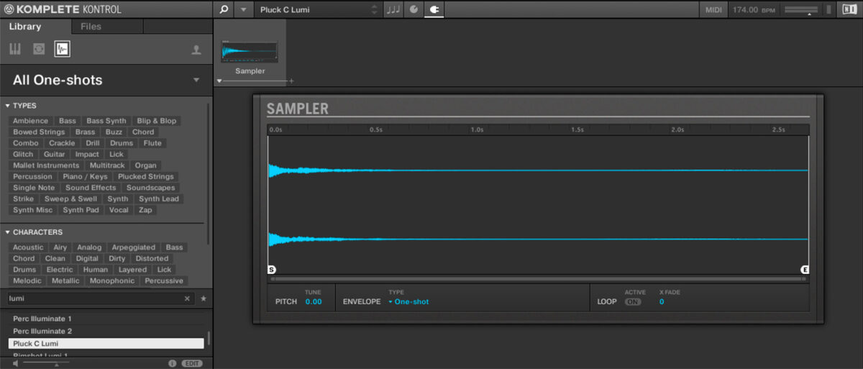Image resolution: width=863 pixels, height=369 pixels.
Task: Click the magnifier browser toggle icon
Action: coord(224,10)
